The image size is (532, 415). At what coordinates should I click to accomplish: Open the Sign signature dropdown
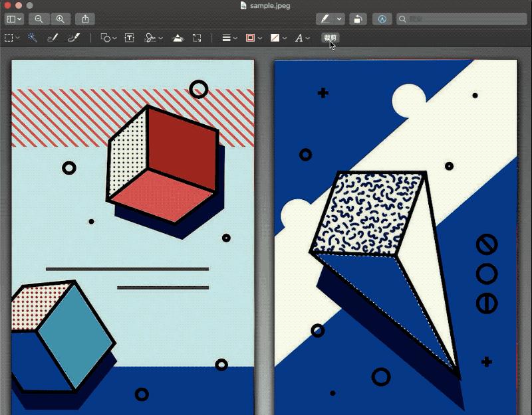coord(154,38)
